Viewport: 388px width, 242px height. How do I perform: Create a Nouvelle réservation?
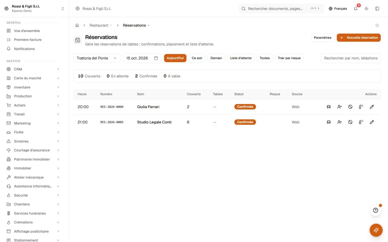coord(359,38)
